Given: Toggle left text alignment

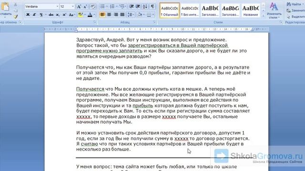Looking at the screenshot, I should 102,15.
